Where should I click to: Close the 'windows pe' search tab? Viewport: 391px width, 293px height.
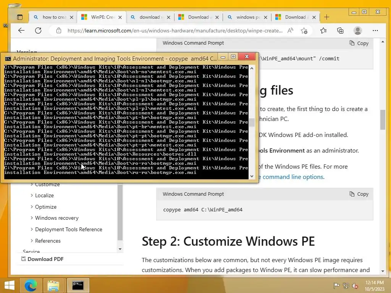click(266, 17)
